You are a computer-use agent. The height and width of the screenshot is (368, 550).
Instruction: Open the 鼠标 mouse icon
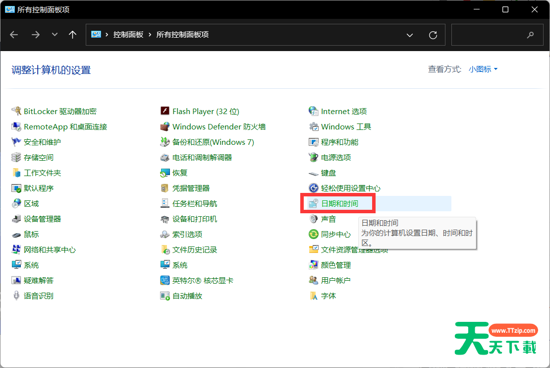pyautogui.click(x=16, y=234)
